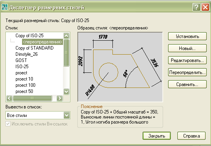
Task: Click the question mark help icon
Action: [196, 7]
